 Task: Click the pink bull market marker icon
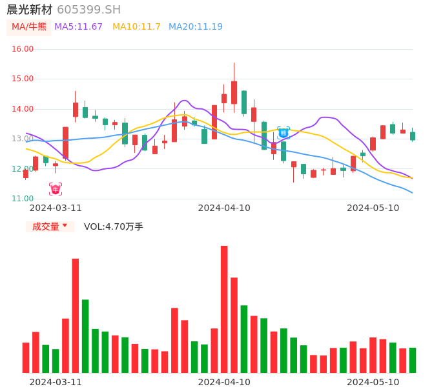coord(56,189)
